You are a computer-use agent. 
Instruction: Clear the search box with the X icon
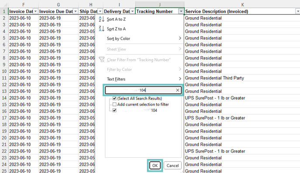click(x=177, y=90)
